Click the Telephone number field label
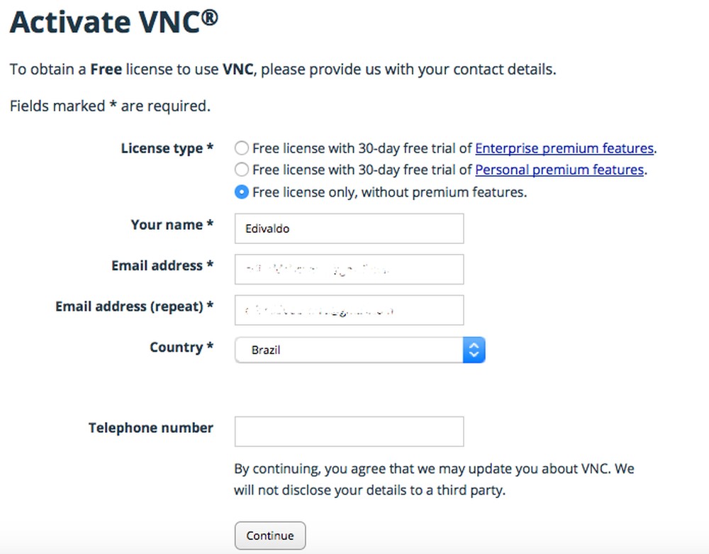 (x=151, y=428)
